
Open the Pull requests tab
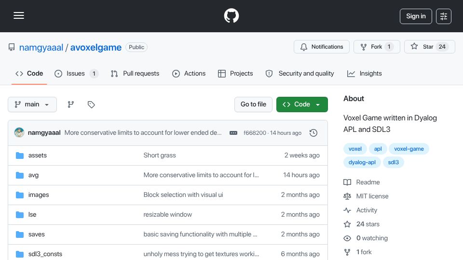tap(135, 73)
